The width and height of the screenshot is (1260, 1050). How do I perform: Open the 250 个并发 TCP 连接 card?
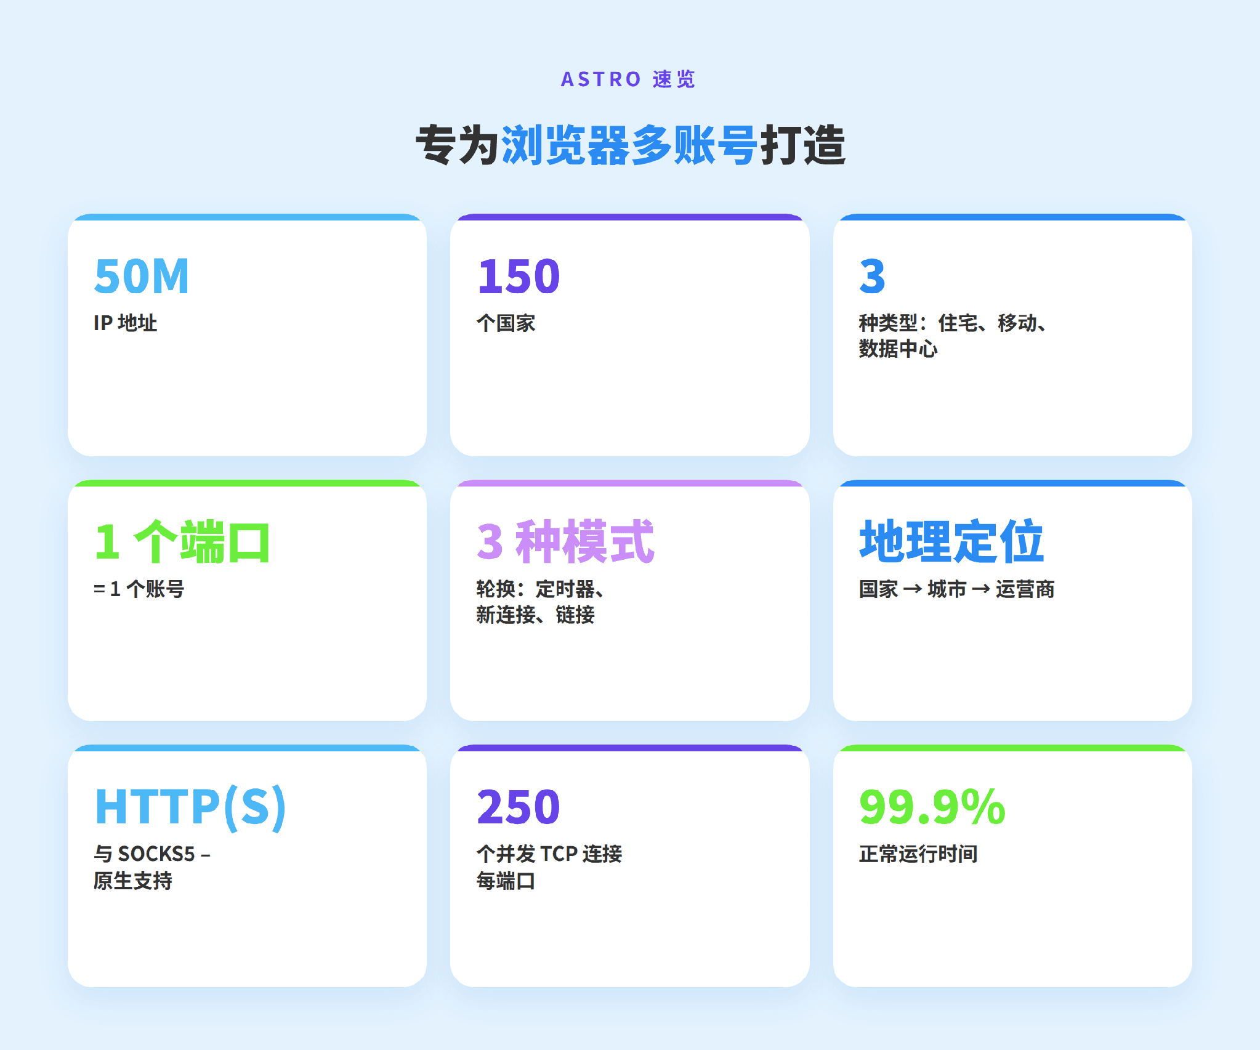coord(629,866)
